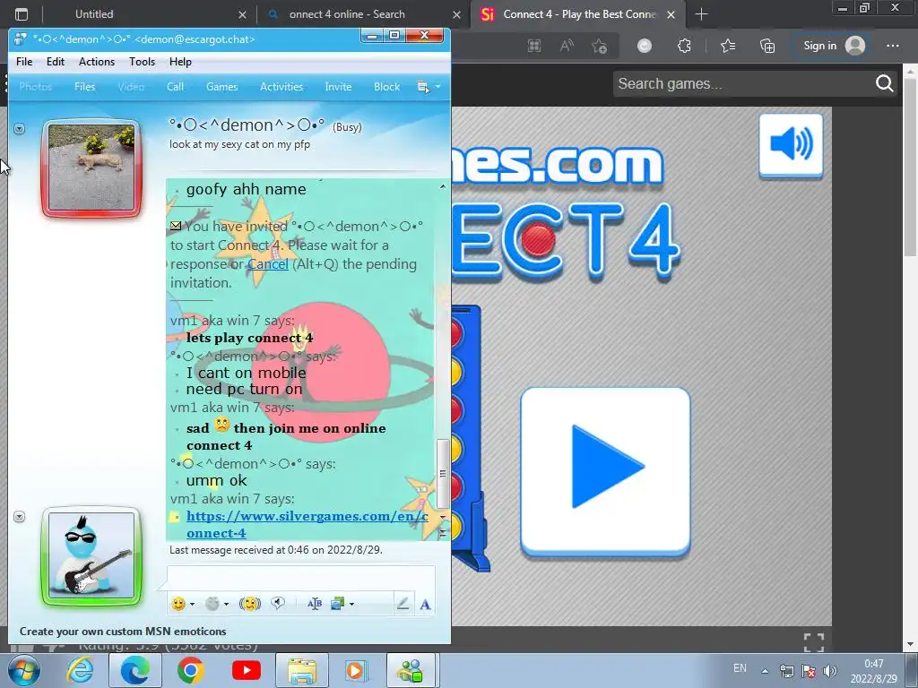Click Files in the chat toolbar
This screenshot has height=688, width=918.
[84, 87]
